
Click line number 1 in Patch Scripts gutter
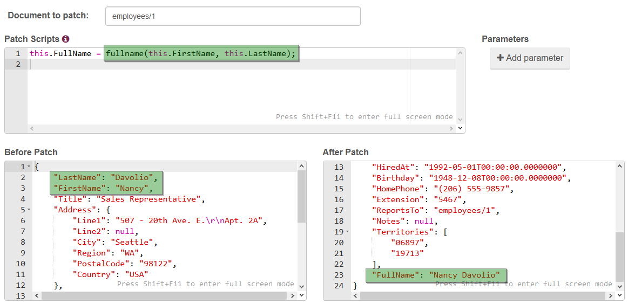18,53
